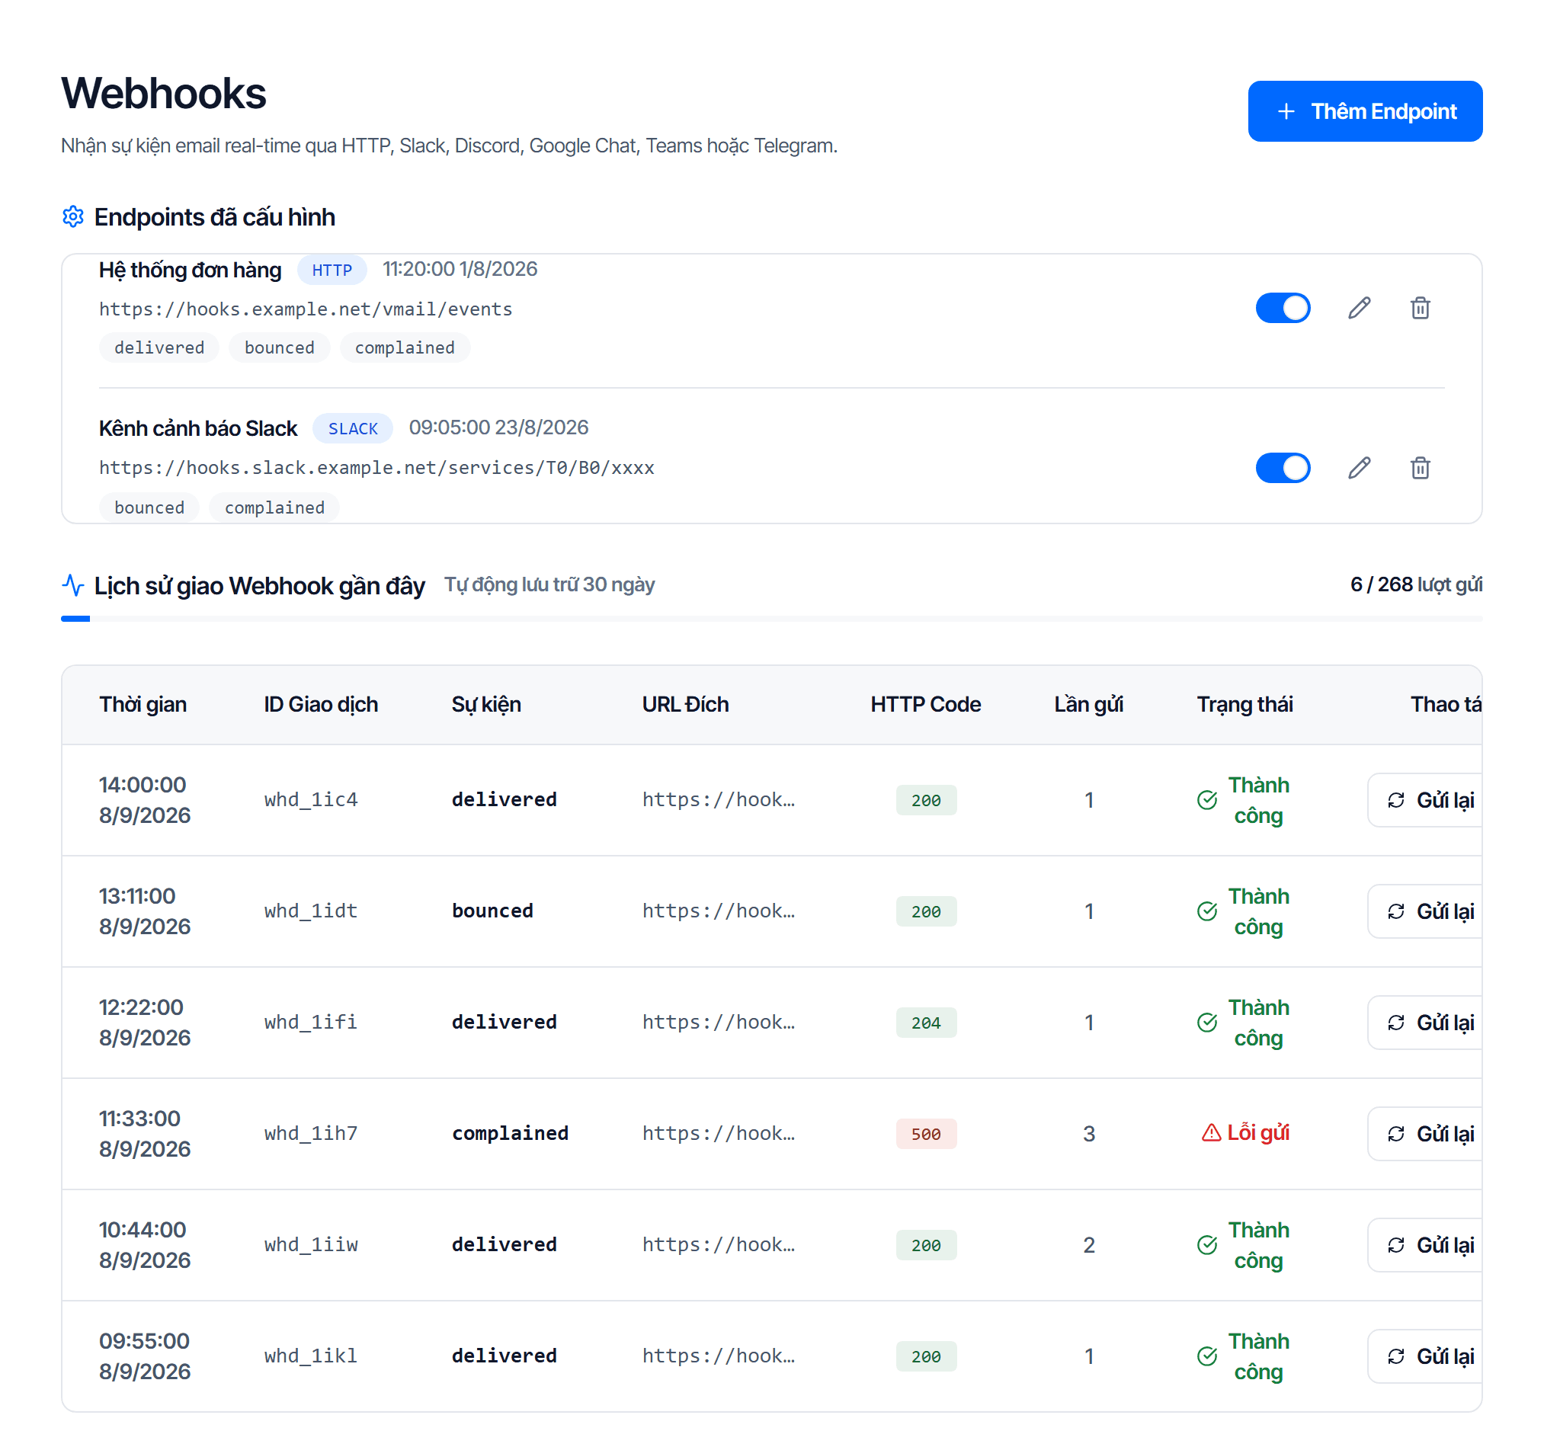Screen dimensions: 1544x1447
Task: Resend webhook whd_1ic4 with Gửi lại
Action: (x=1424, y=800)
